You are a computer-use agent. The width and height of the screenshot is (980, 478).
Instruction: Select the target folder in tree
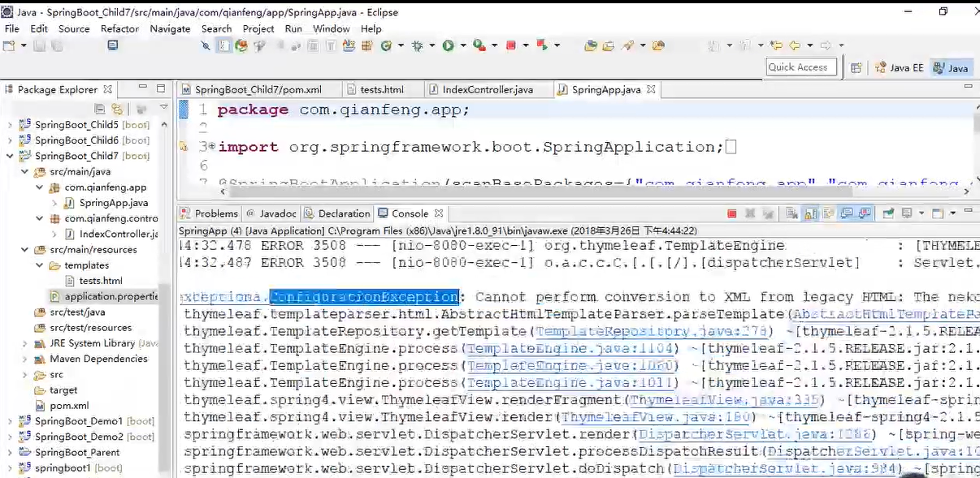(63, 390)
